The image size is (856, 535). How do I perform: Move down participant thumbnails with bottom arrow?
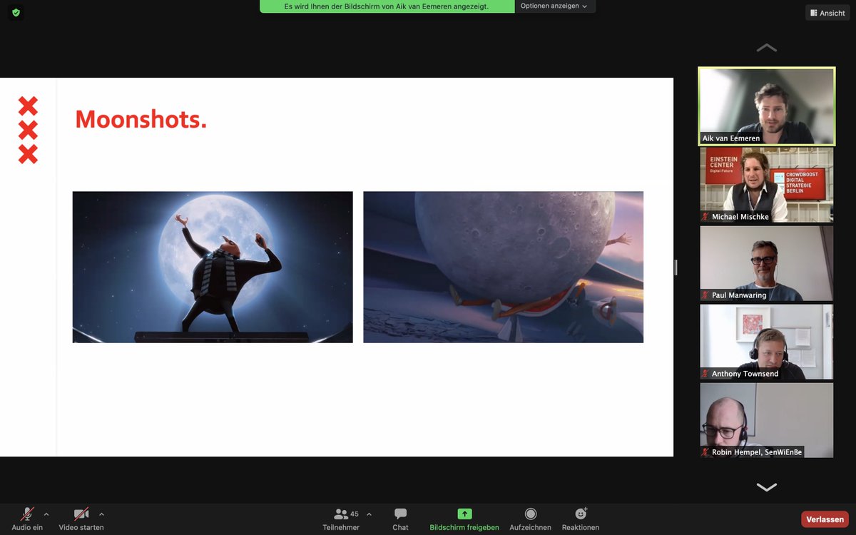click(x=767, y=487)
